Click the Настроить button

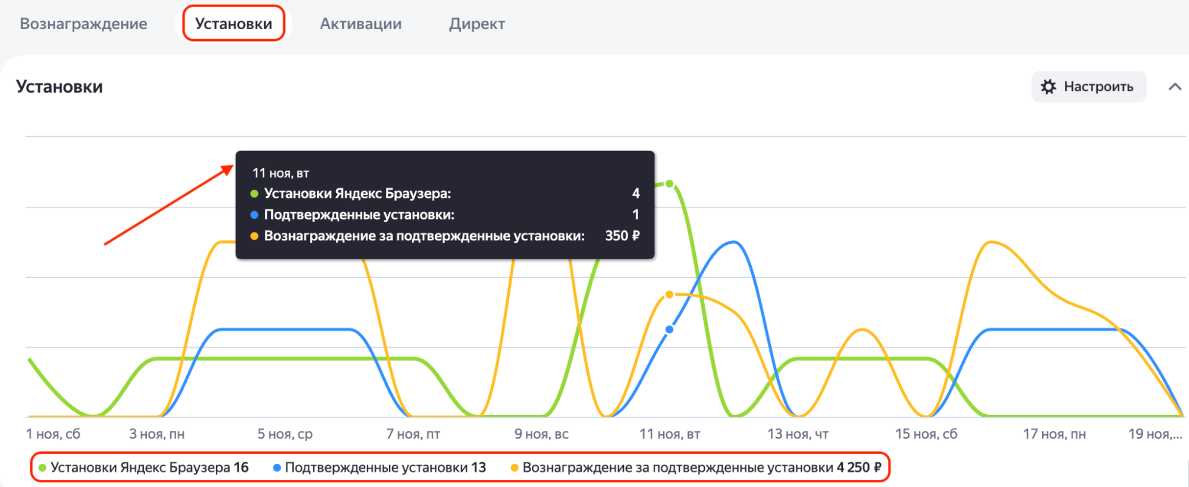(1088, 87)
